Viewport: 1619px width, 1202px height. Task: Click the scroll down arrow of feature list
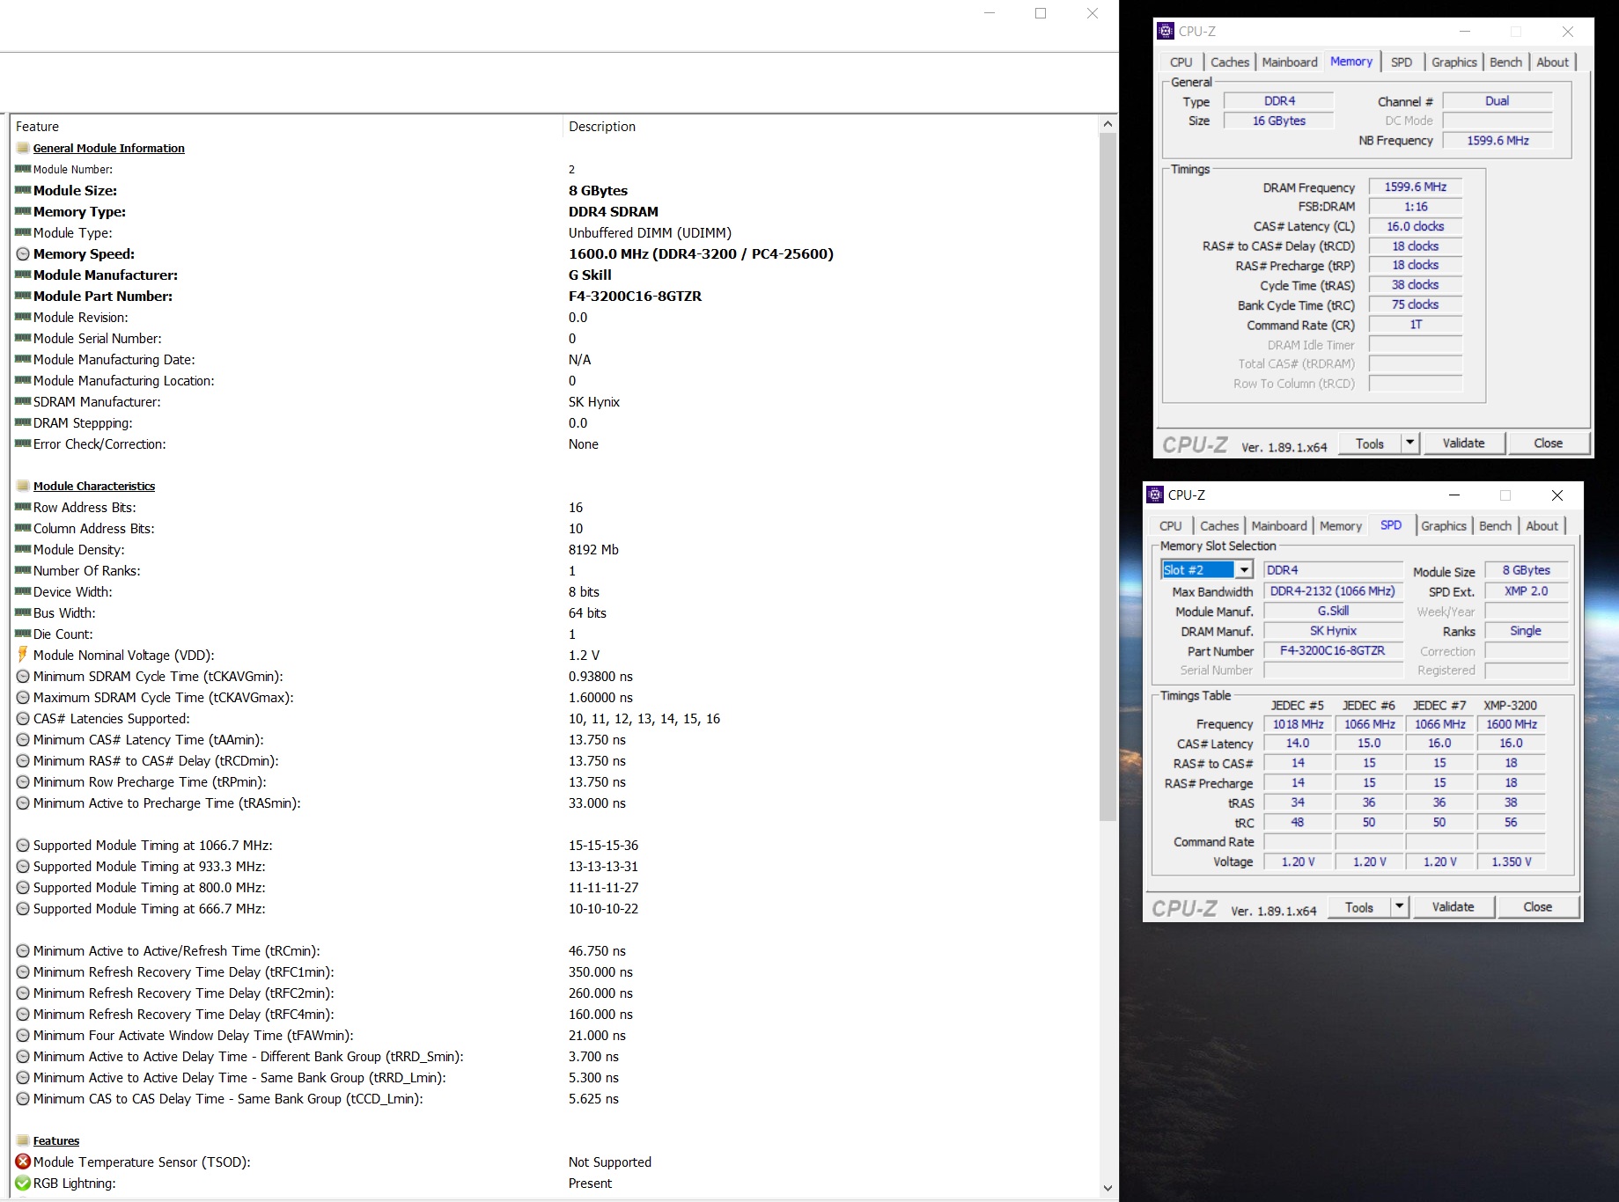point(1108,1188)
